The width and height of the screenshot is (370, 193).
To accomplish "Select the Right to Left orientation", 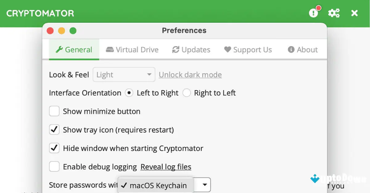I will pos(187,93).
